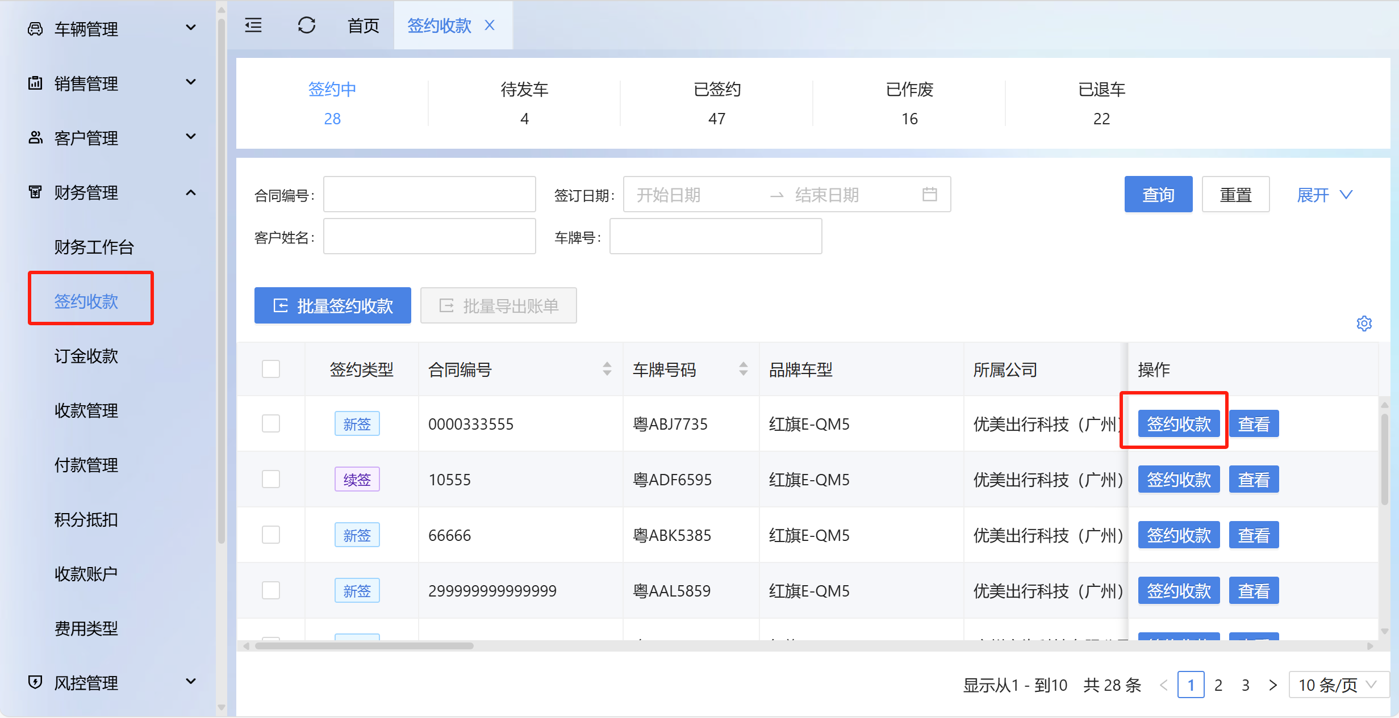Click the horizontal table scrollbar
The image size is (1399, 718).
[364, 646]
